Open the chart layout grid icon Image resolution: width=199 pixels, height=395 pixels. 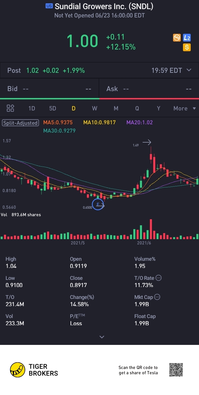coord(10,108)
